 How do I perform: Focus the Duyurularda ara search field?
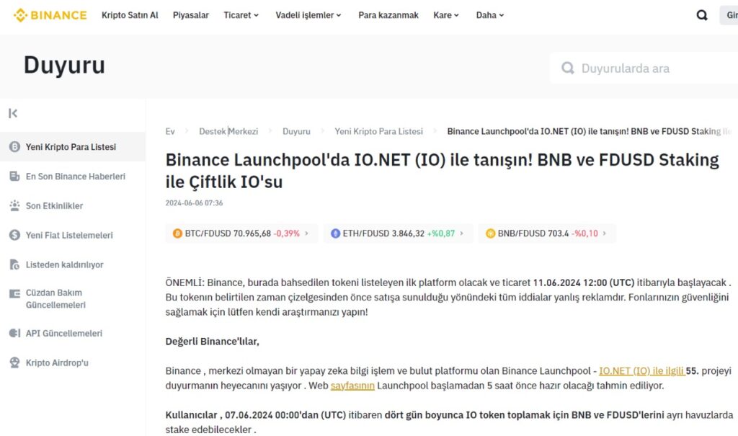tap(644, 68)
